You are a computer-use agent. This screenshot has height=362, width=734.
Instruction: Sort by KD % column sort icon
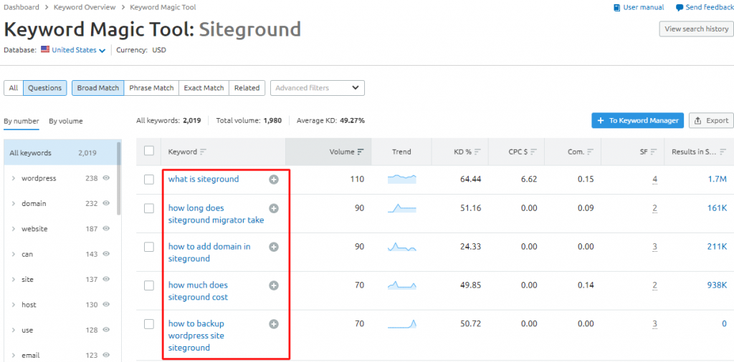click(x=477, y=152)
